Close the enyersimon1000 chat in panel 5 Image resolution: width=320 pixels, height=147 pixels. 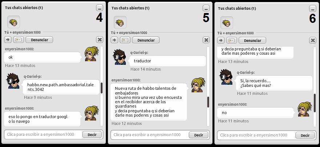206,40
